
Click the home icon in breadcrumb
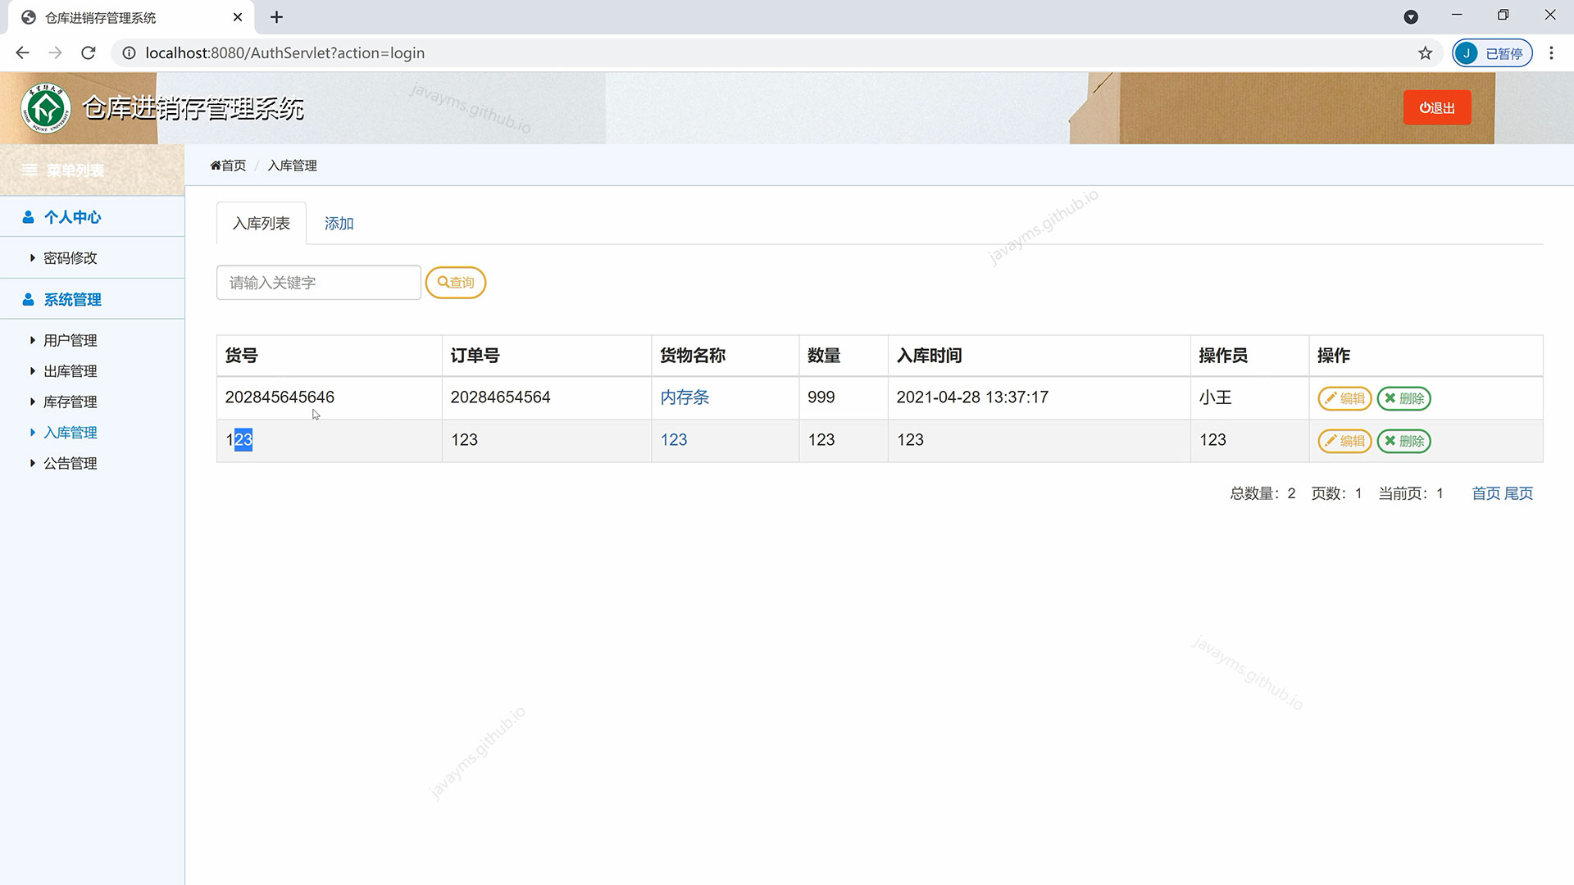[216, 166]
